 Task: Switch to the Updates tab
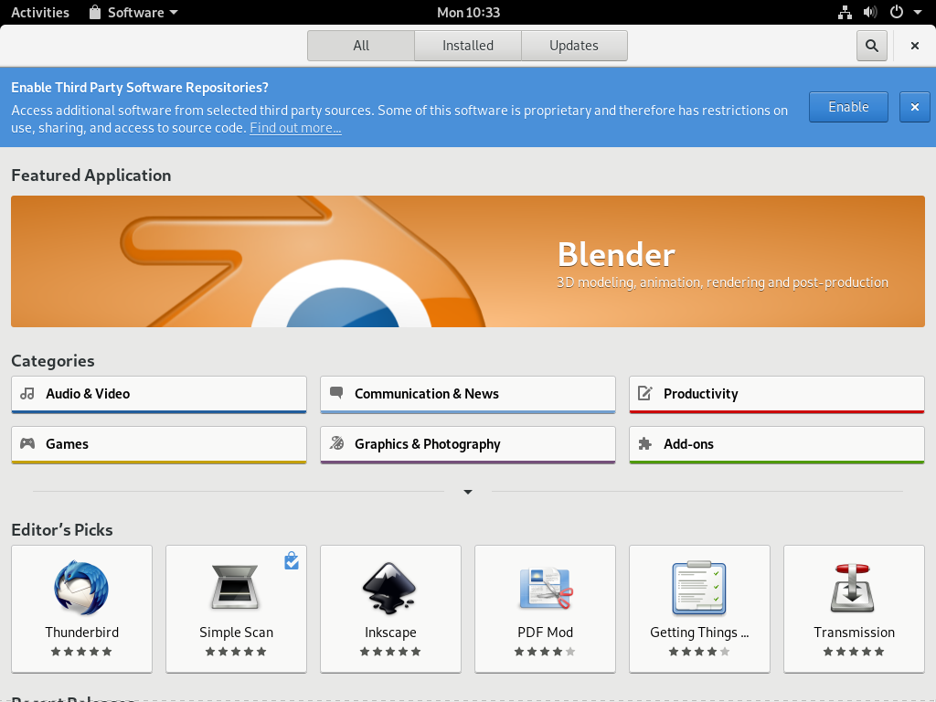click(574, 46)
